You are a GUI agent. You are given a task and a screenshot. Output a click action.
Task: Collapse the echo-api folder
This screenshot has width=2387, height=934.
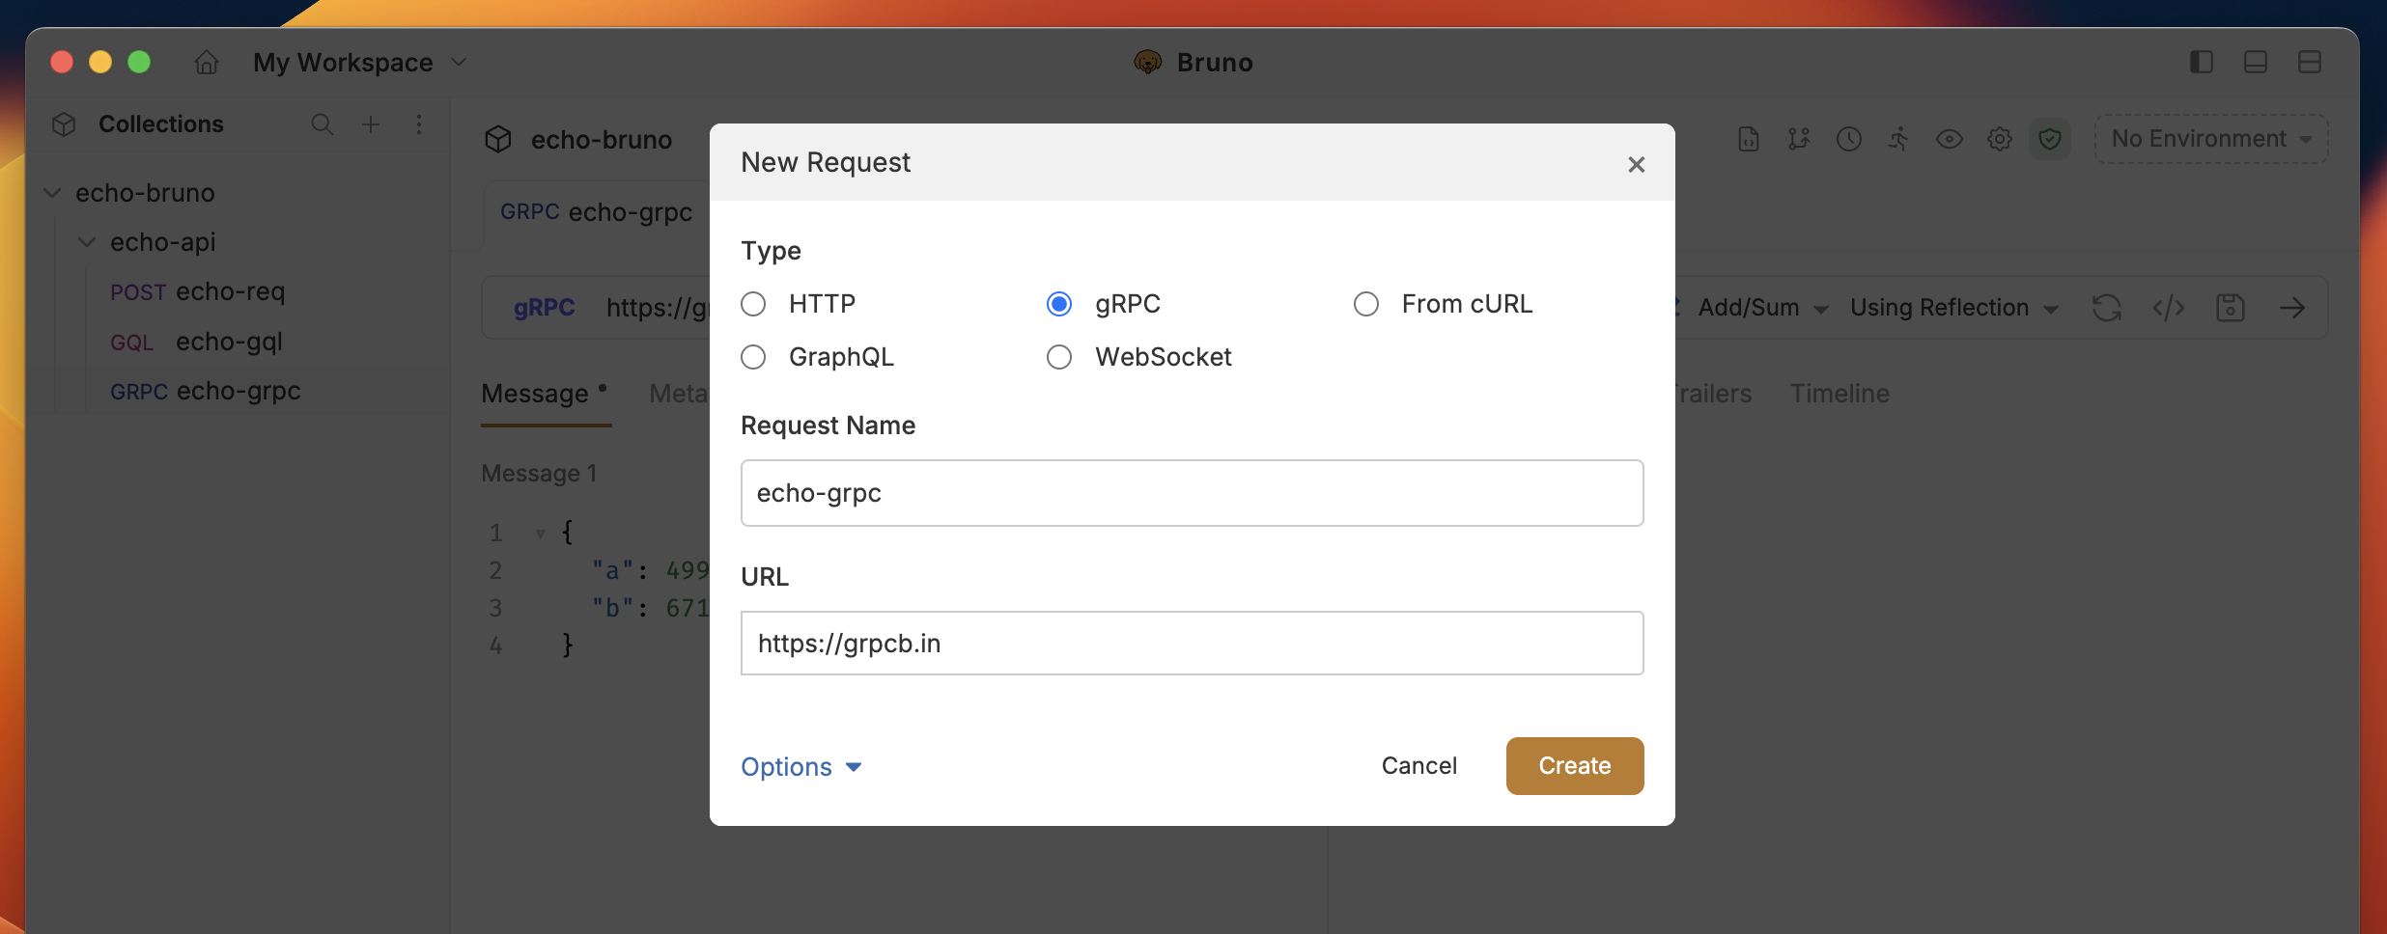(87, 242)
